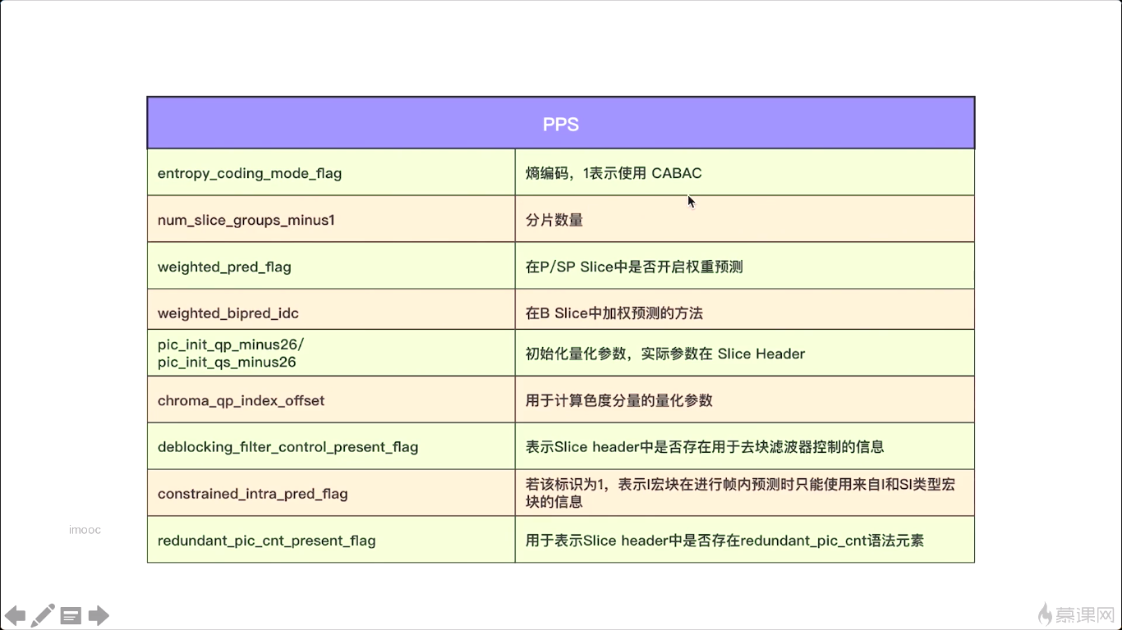1122x630 pixels.
Task: Select weighted_pred_flag cell
Action: [331, 266]
